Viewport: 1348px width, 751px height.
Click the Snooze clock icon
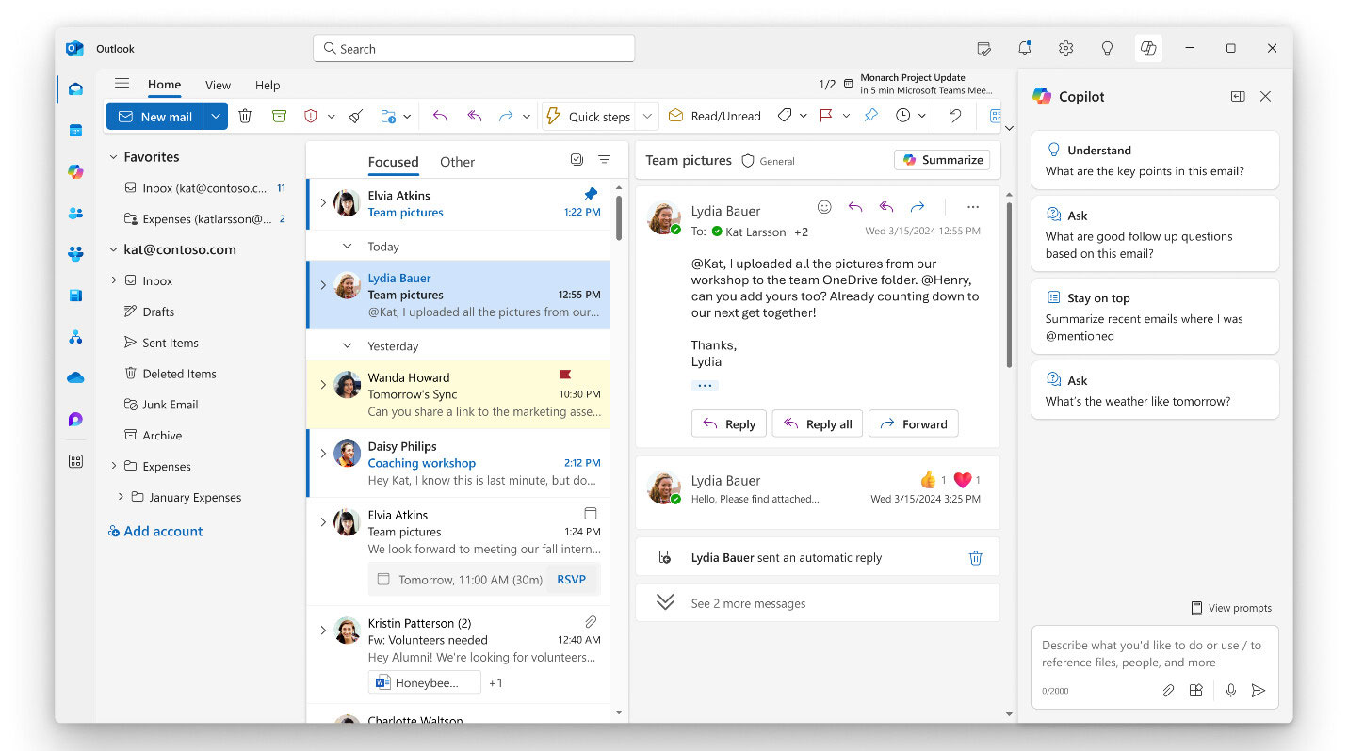point(903,116)
